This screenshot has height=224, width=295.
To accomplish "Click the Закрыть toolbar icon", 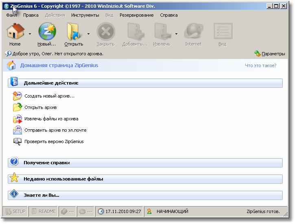I will pos(106,32).
